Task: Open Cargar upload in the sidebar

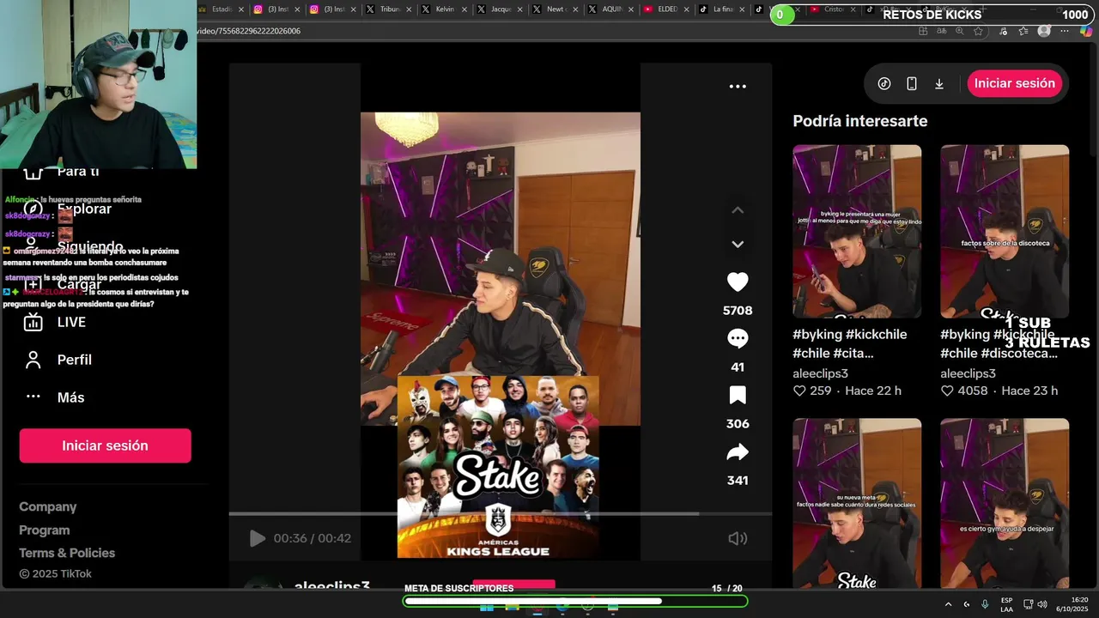Action: coord(79,284)
